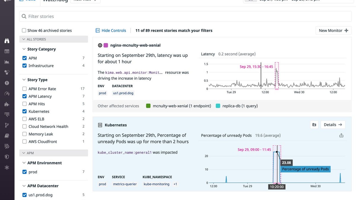356x200 pixels.
Task: Open Monitors via the exclamation sidebar icon
Action: (7, 83)
